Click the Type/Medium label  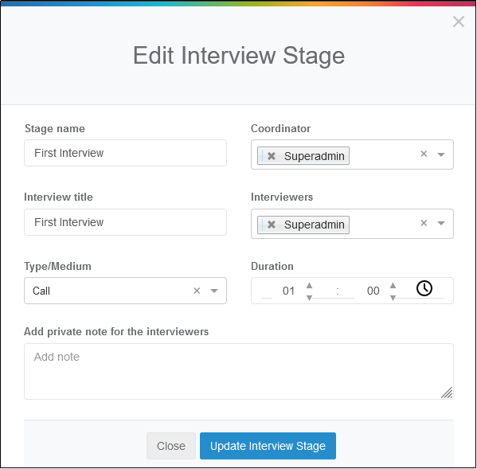[x=58, y=267]
